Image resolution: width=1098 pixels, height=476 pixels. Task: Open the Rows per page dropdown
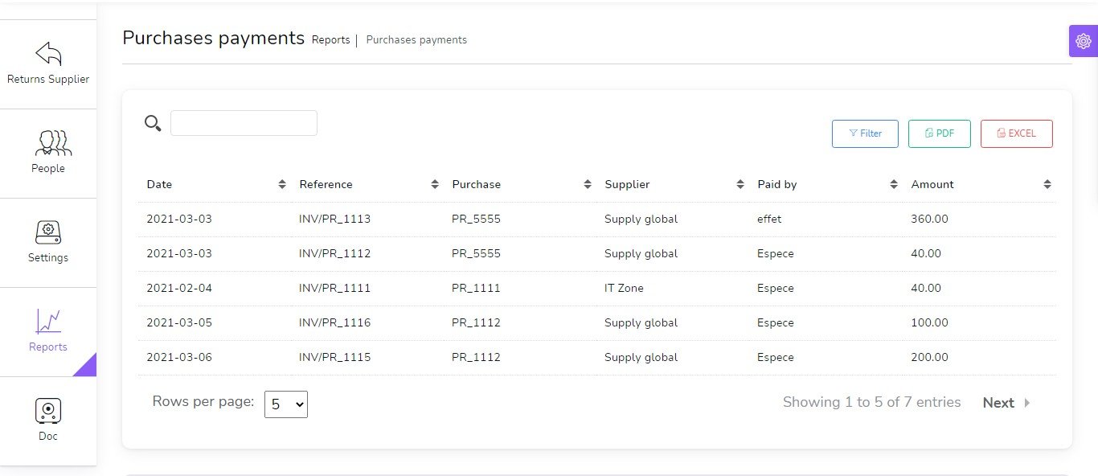point(286,404)
